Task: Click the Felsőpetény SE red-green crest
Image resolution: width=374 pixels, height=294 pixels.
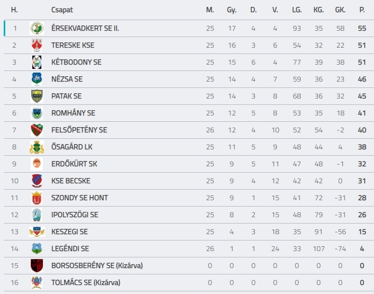Action: tap(37, 130)
